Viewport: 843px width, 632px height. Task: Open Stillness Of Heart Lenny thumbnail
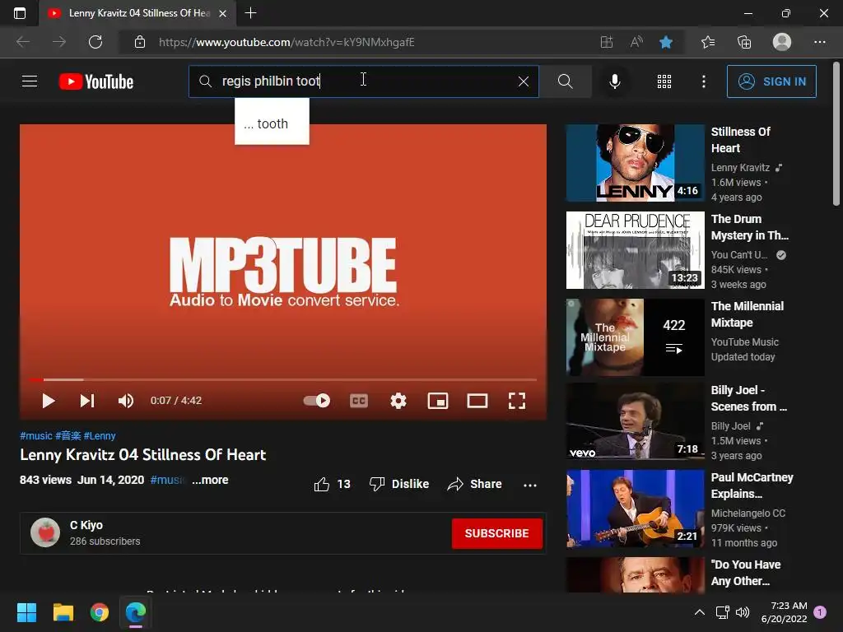point(635,163)
